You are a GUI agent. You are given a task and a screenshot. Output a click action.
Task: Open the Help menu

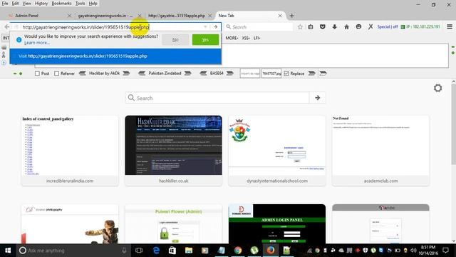(93, 4)
